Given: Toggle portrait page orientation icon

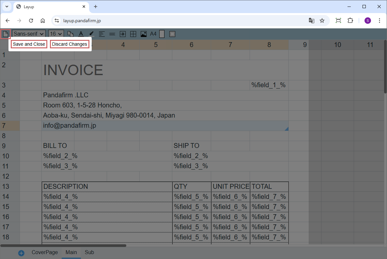Looking at the screenshot, I should (x=162, y=34).
